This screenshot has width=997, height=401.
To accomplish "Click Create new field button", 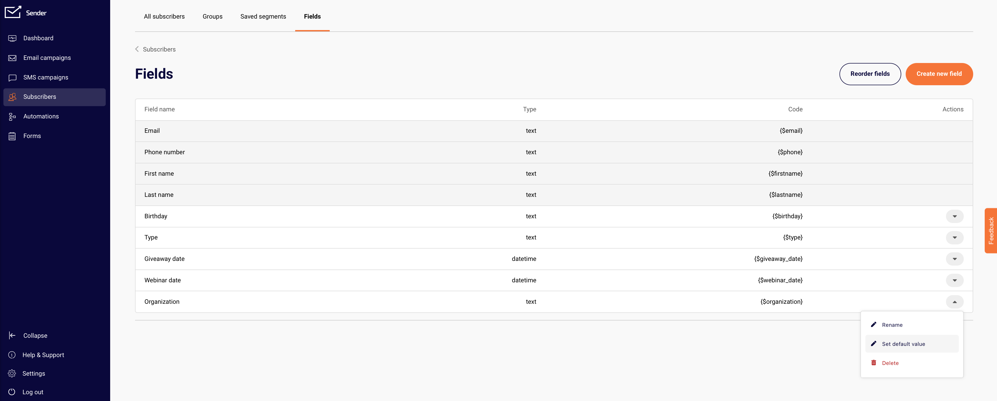I will pyautogui.click(x=939, y=74).
